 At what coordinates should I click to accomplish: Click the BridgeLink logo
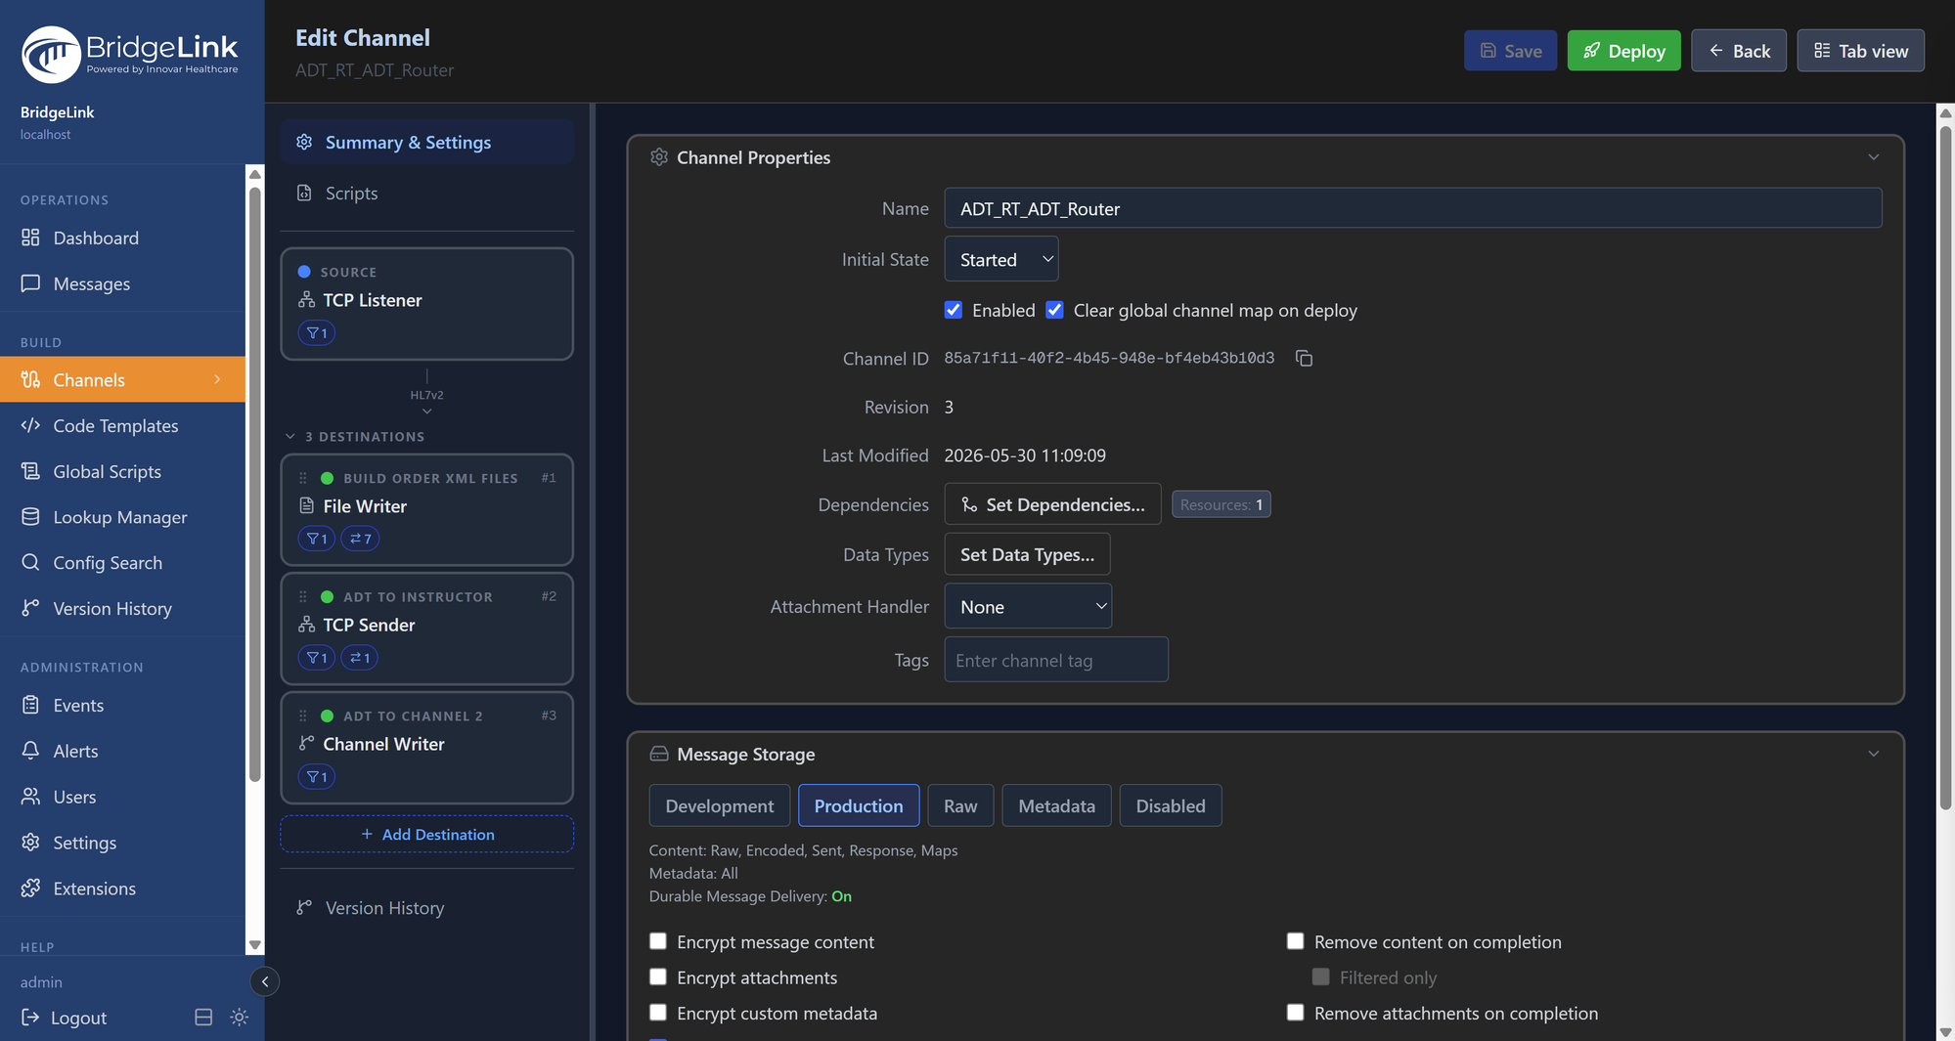(x=130, y=53)
